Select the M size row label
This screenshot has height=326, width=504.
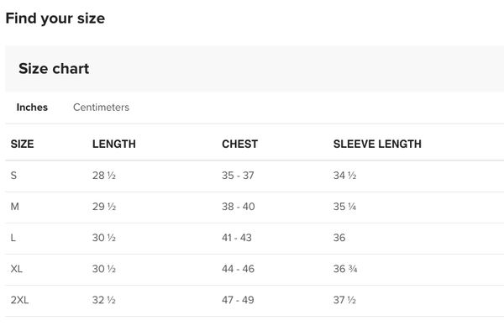[15, 207]
